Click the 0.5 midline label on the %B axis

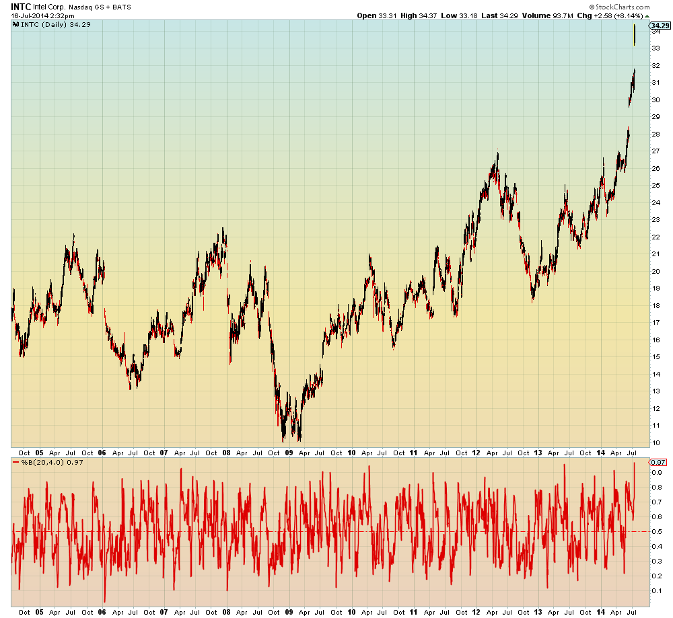[x=657, y=531]
